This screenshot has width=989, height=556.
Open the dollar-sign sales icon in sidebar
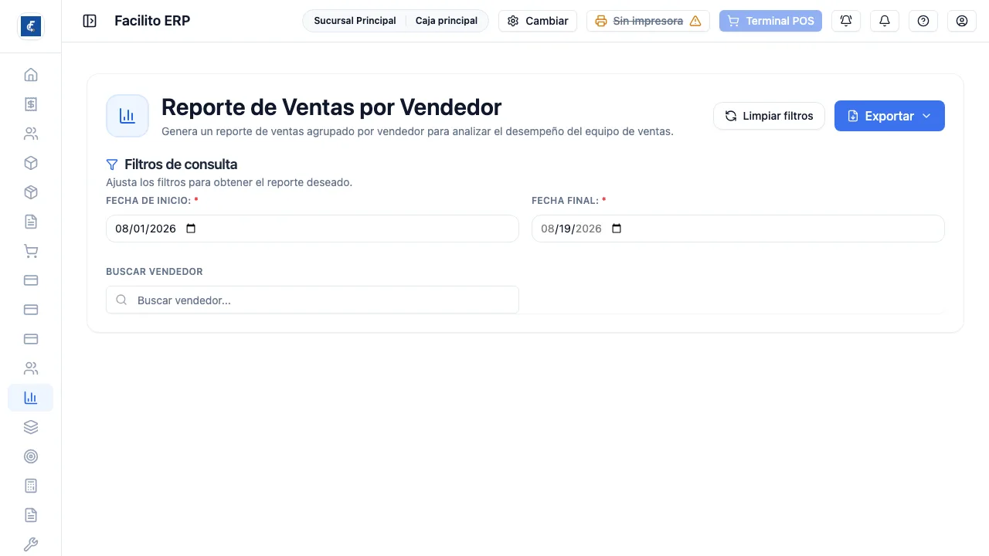pyautogui.click(x=31, y=104)
